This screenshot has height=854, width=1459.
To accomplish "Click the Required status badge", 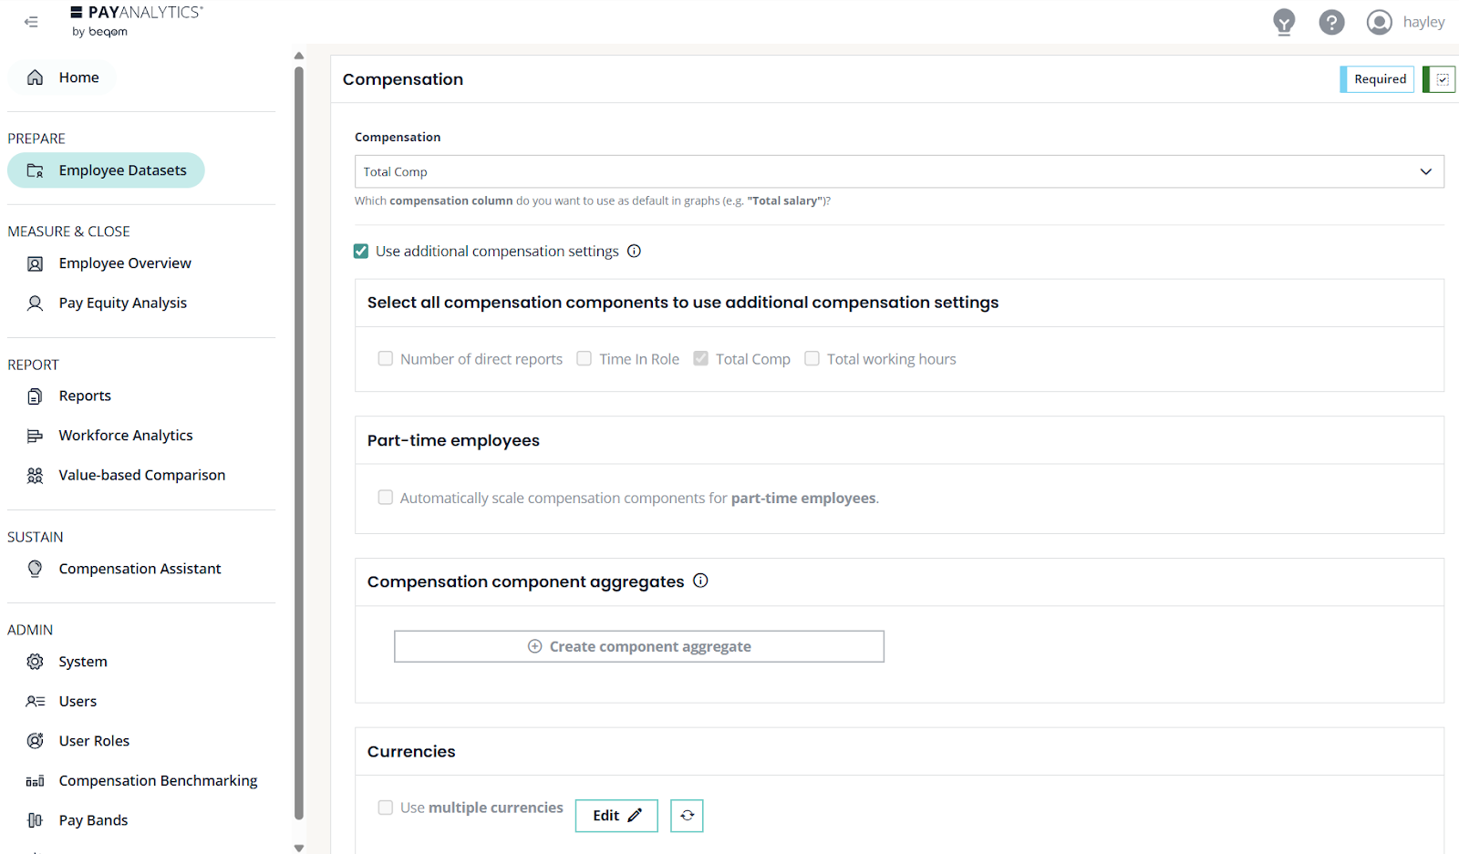I will pyautogui.click(x=1379, y=79).
